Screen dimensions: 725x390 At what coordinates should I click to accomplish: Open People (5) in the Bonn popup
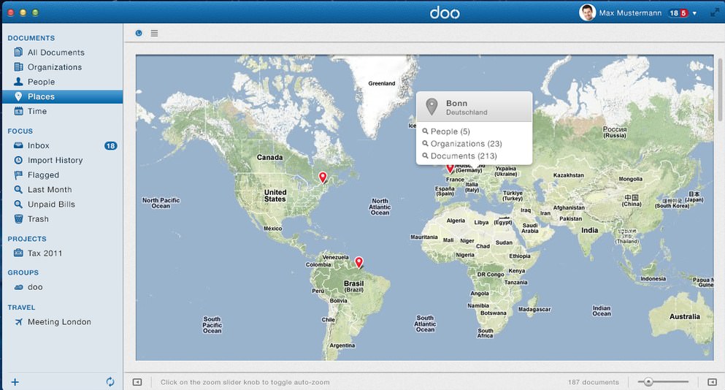pos(450,131)
